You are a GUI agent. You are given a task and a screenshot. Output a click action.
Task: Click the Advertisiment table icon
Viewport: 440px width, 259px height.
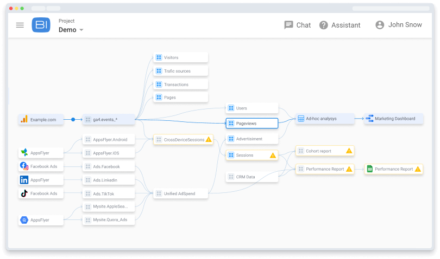[231, 139]
